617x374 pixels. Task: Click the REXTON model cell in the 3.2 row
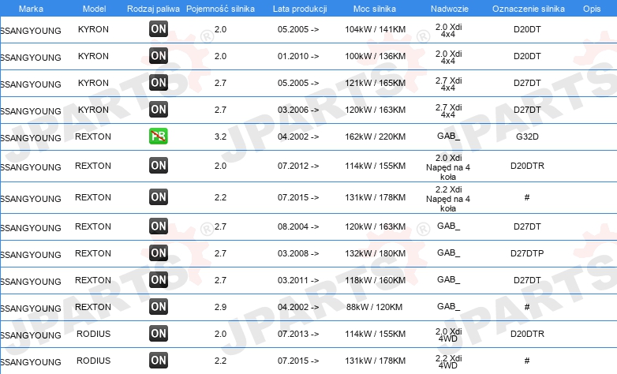click(93, 137)
